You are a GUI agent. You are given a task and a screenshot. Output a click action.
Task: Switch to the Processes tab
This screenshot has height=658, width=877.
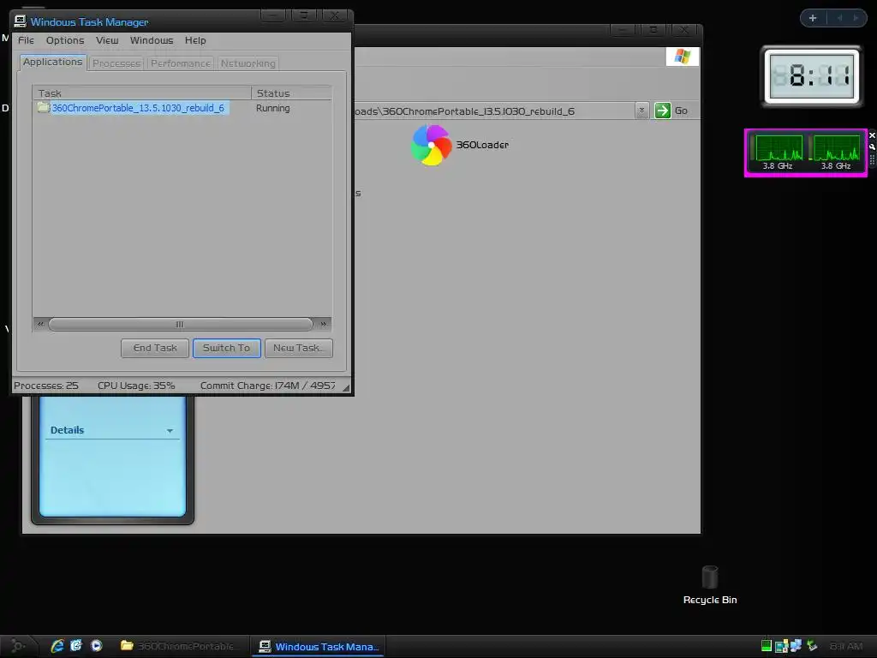(x=116, y=63)
